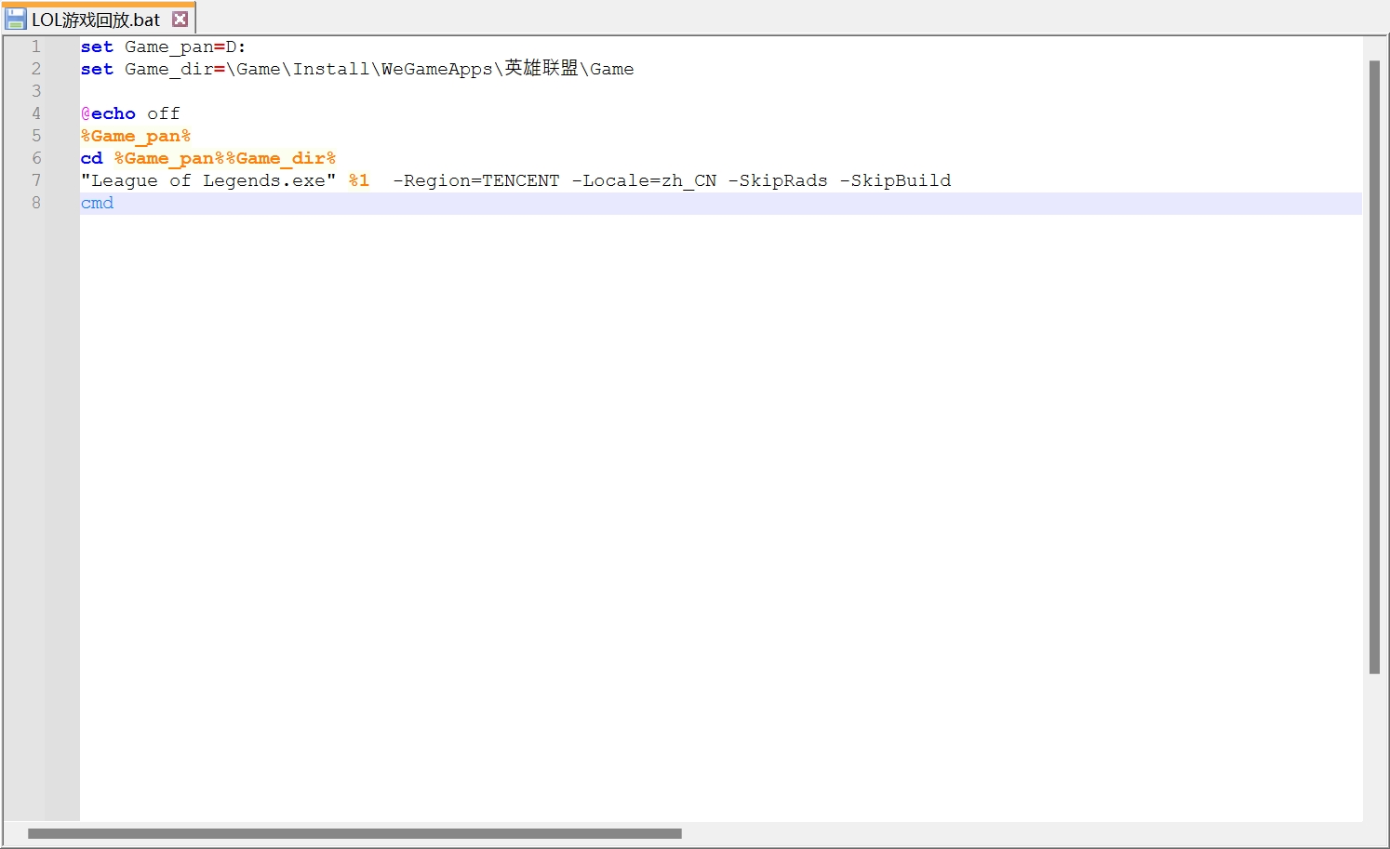The image size is (1390, 849).
Task: Place cursor on the cmd command
Action: (x=97, y=203)
